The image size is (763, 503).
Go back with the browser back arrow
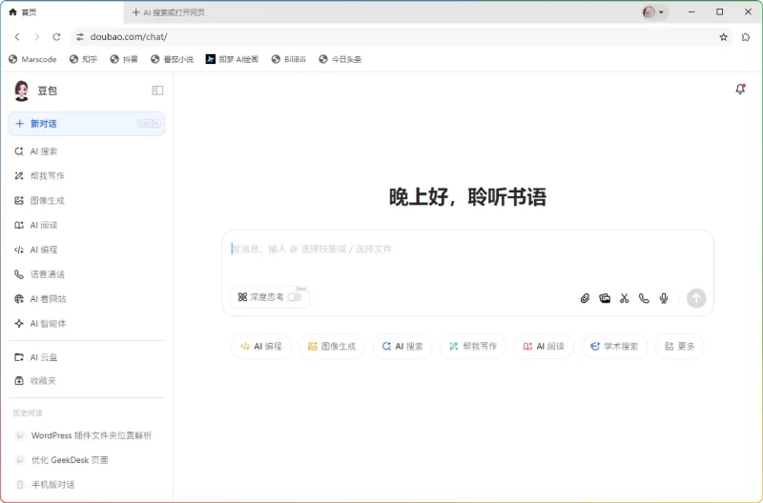(17, 37)
